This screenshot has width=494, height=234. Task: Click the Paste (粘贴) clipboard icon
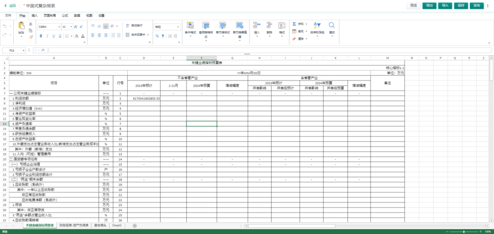[21, 26]
